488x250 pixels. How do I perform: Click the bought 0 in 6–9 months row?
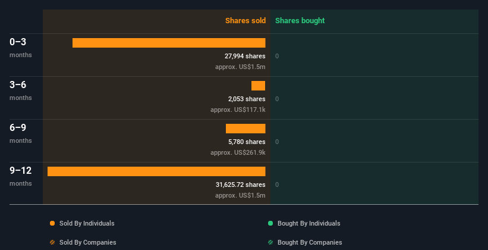277,142
